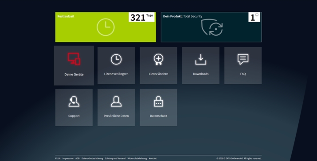
Task: Click the Persönliche Daten label
Action: tap(116, 116)
